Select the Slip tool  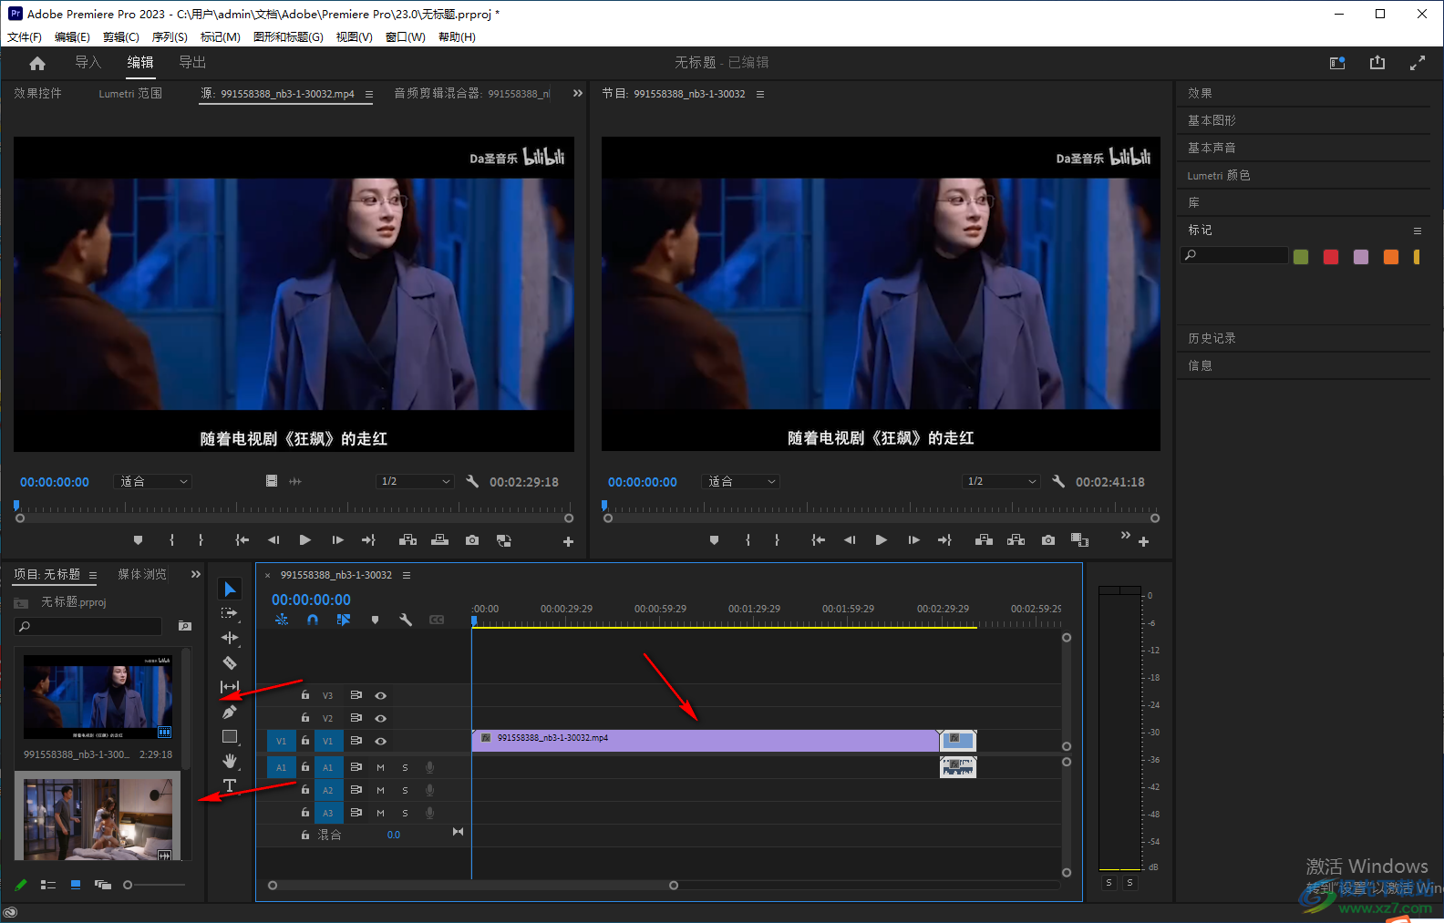pyautogui.click(x=230, y=687)
